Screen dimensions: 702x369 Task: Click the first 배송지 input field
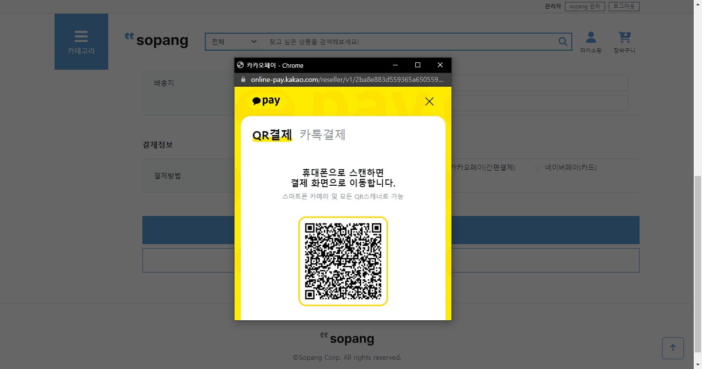[539, 83]
